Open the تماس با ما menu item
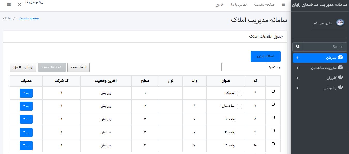 tap(239, 5)
